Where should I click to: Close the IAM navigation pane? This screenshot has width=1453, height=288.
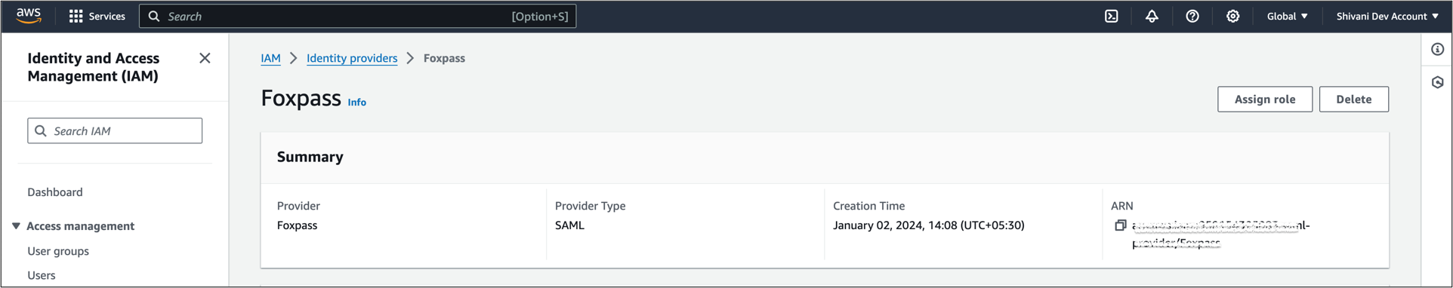point(205,58)
